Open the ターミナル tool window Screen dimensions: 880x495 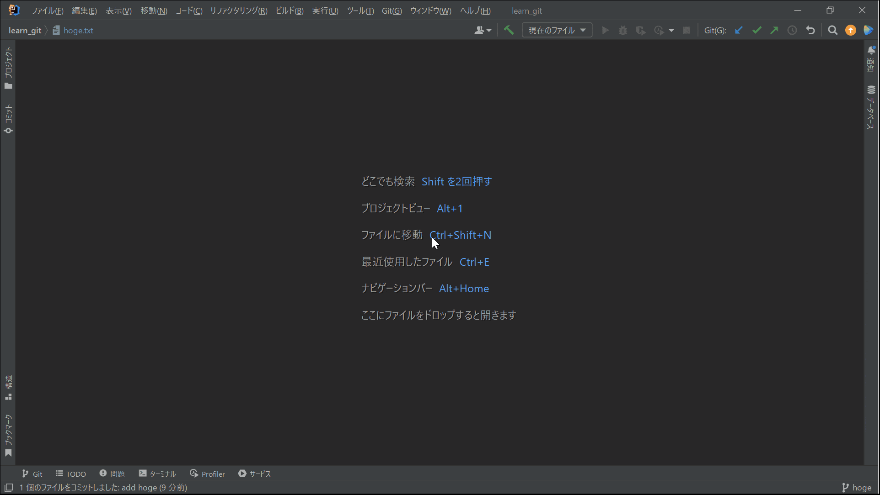(x=157, y=474)
